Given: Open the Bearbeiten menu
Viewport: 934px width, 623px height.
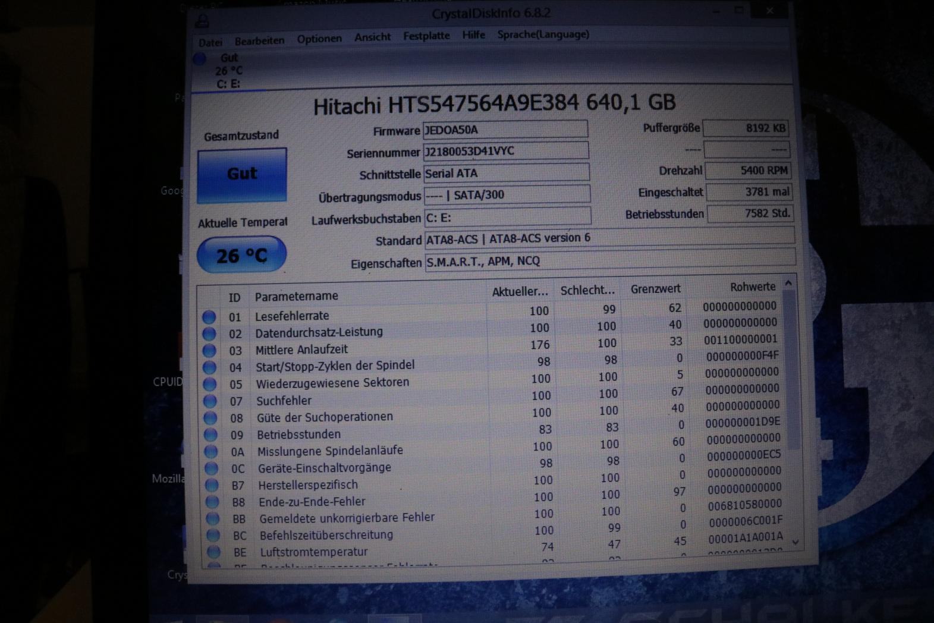Looking at the screenshot, I should 259,40.
